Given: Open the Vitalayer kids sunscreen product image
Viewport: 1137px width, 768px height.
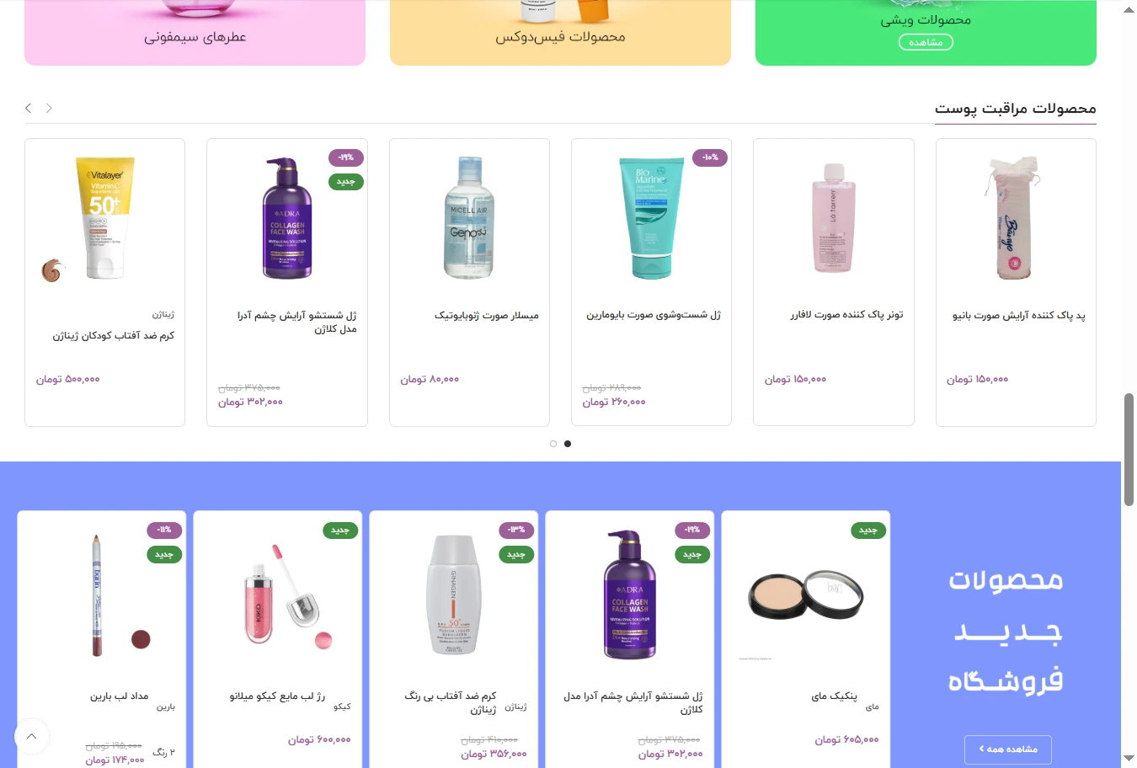Looking at the screenshot, I should (x=105, y=218).
